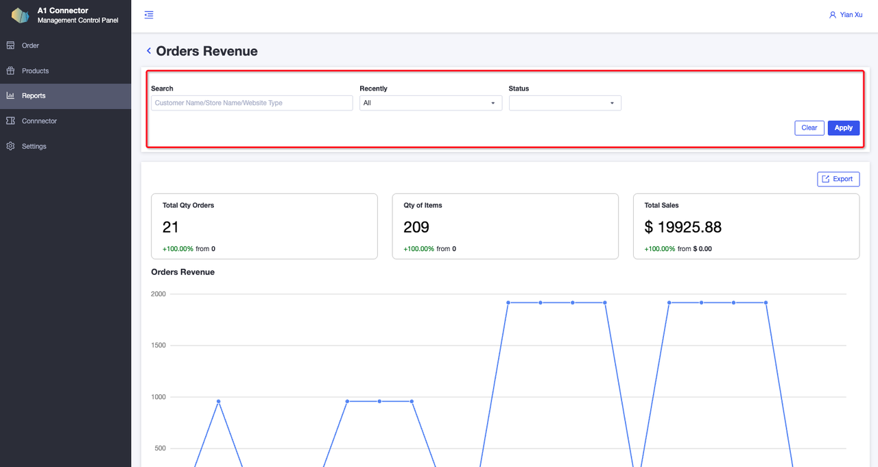The width and height of the screenshot is (878, 467).
Task: Click the Search field label
Action: click(162, 88)
